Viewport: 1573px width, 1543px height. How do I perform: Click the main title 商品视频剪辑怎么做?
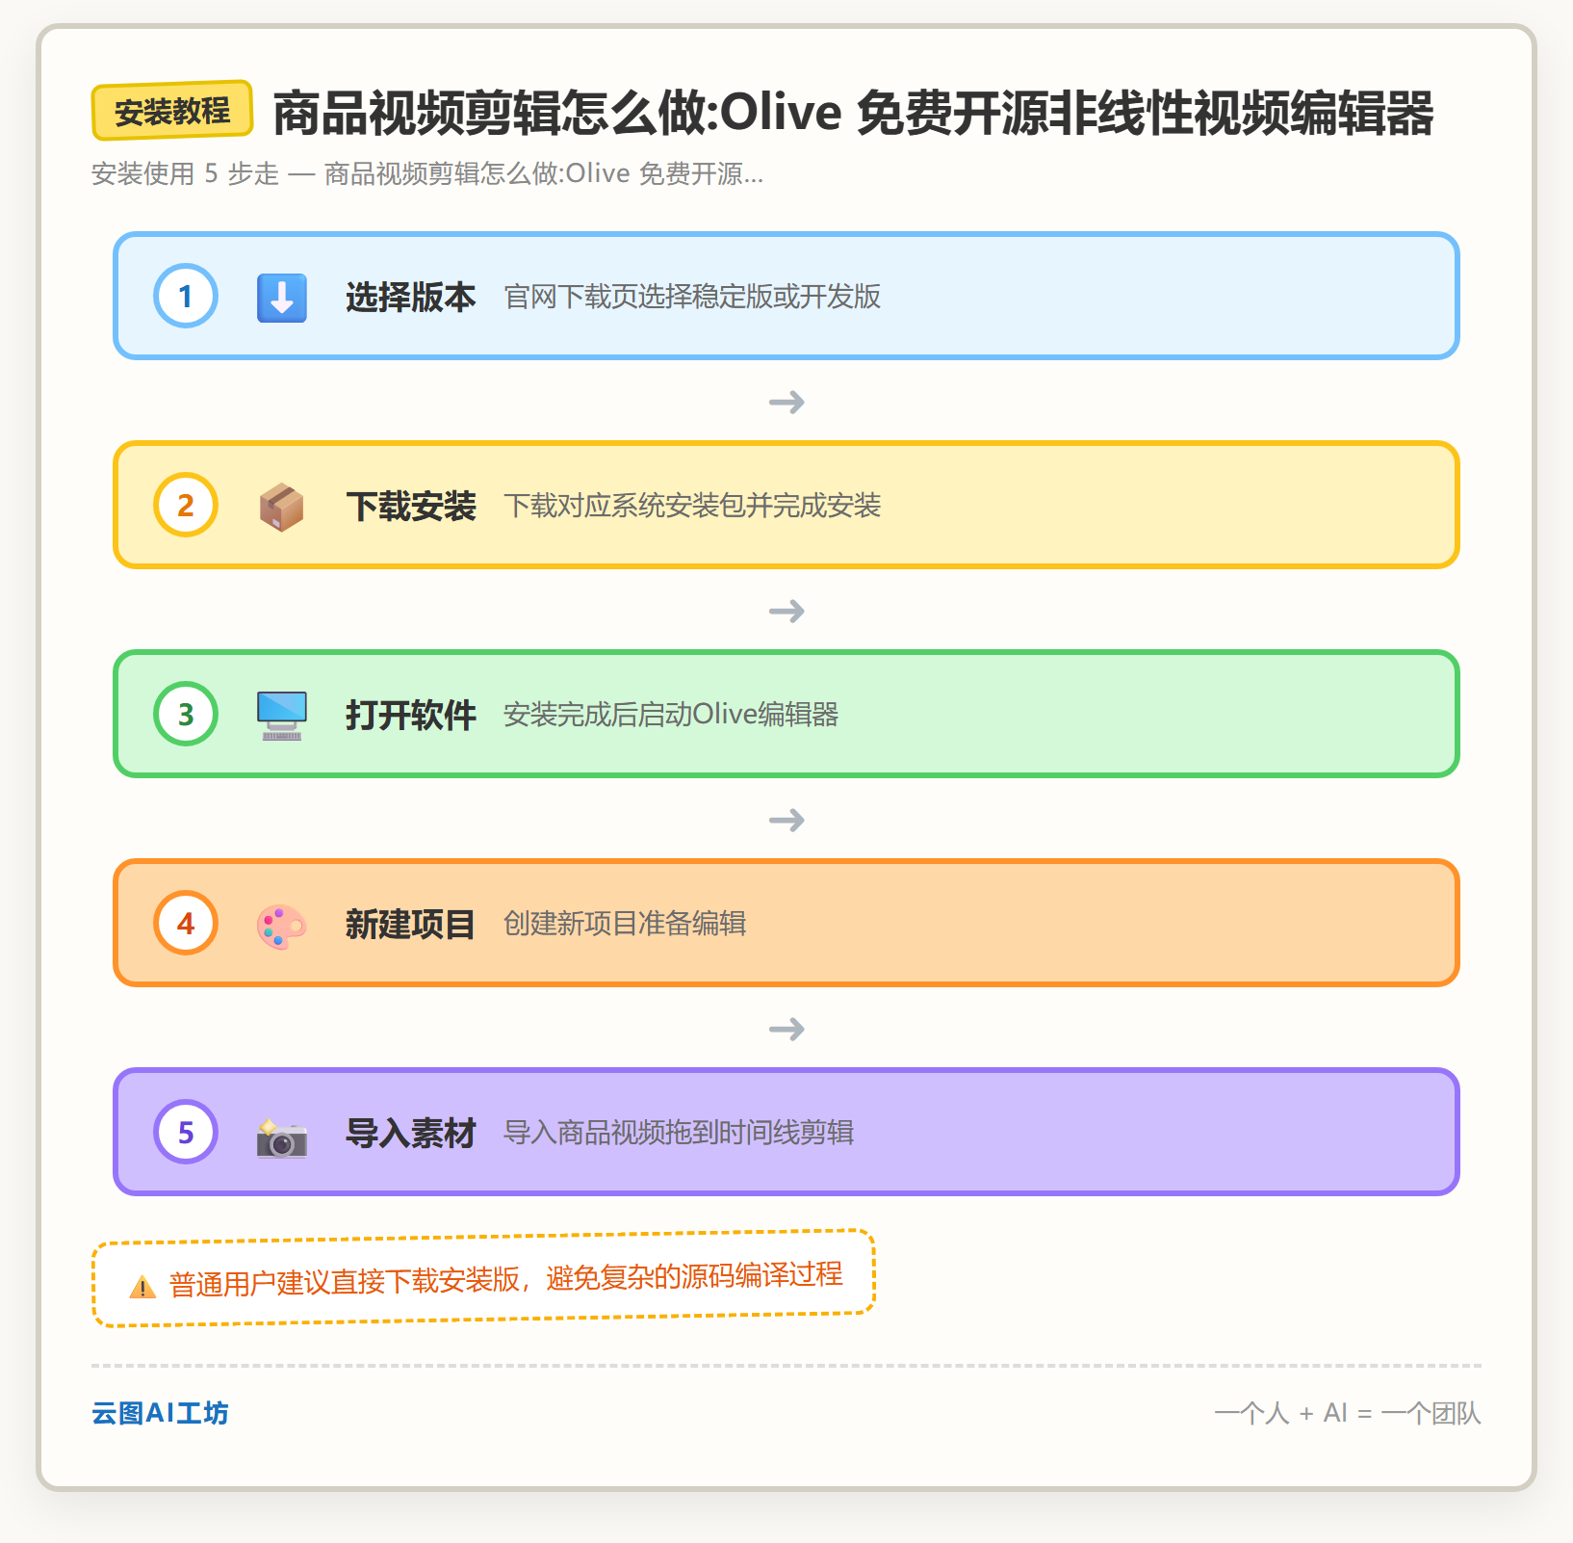(x=853, y=113)
